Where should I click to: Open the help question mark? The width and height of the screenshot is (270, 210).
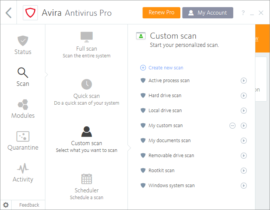pyautogui.click(x=243, y=13)
